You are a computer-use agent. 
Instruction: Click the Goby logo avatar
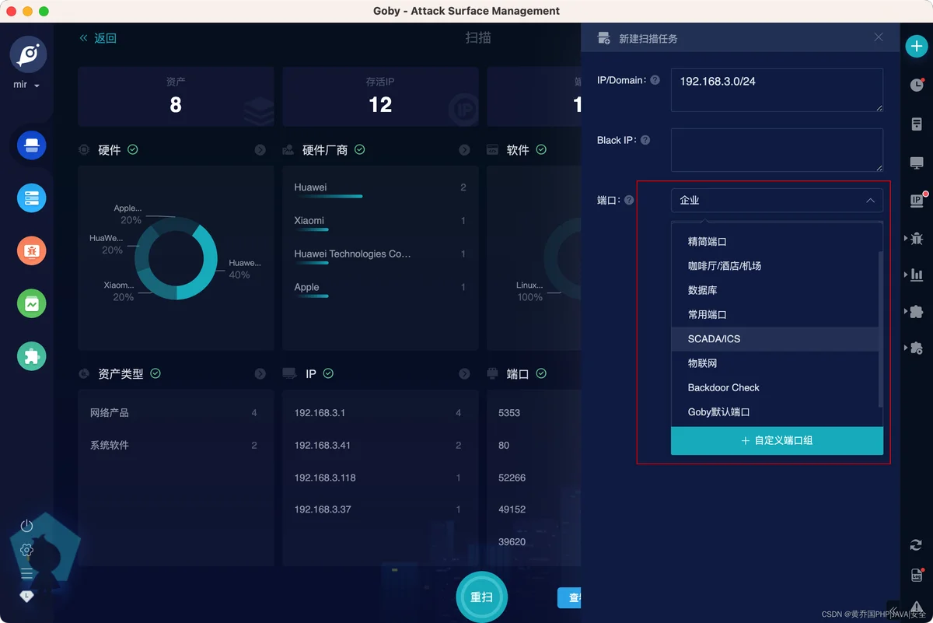click(28, 54)
